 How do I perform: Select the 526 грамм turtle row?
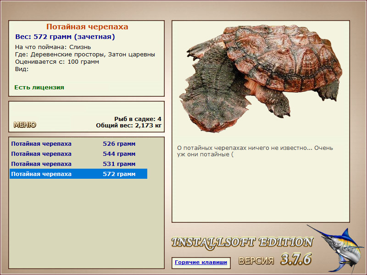click(x=78, y=144)
